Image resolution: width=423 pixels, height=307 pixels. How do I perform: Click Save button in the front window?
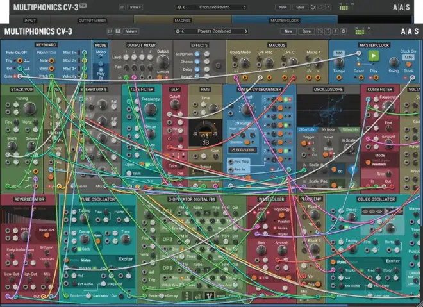tap(306, 31)
